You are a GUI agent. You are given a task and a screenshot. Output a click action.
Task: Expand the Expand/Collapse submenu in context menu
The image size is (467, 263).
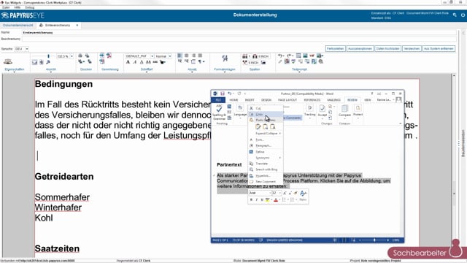[x=265, y=134]
